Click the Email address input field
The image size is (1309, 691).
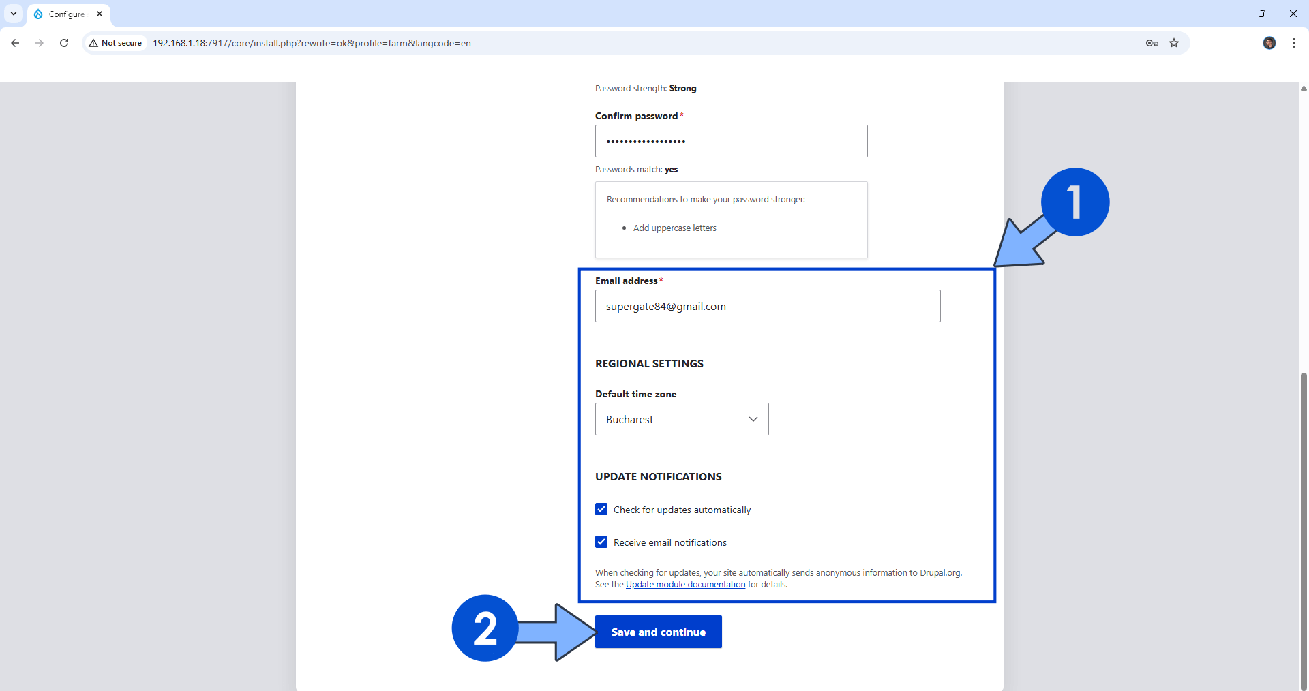click(x=768, y=306)
